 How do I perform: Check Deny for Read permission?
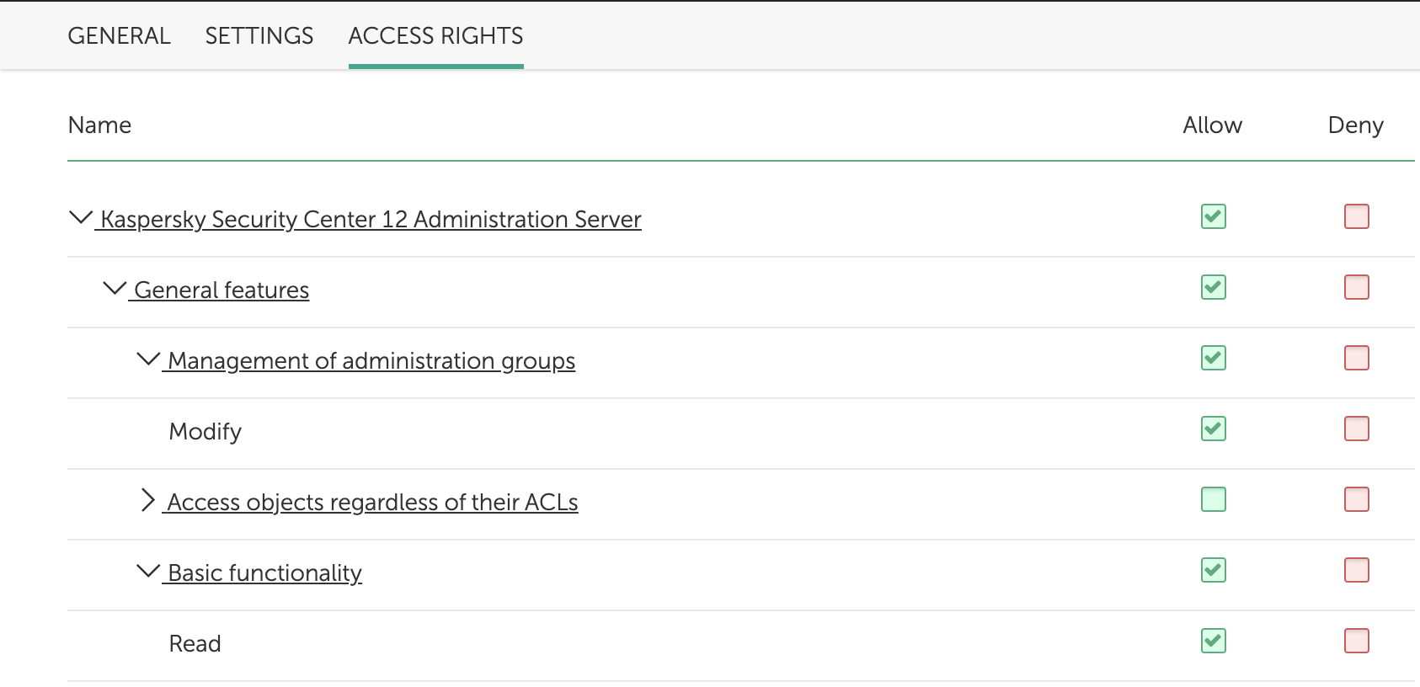pyautogui.click(x=1356, y=642)
